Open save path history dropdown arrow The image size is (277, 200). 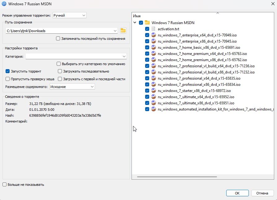tap(115, 31)
